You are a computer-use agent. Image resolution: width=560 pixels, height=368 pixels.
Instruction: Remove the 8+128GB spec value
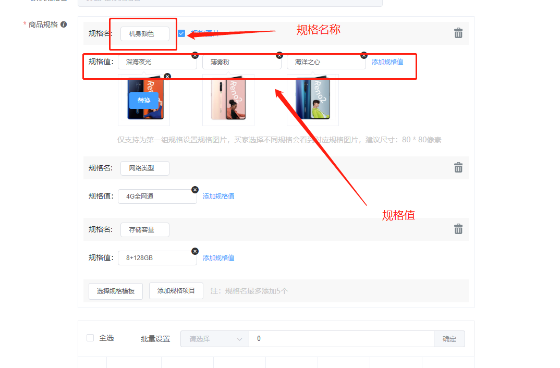pos(195,251)
